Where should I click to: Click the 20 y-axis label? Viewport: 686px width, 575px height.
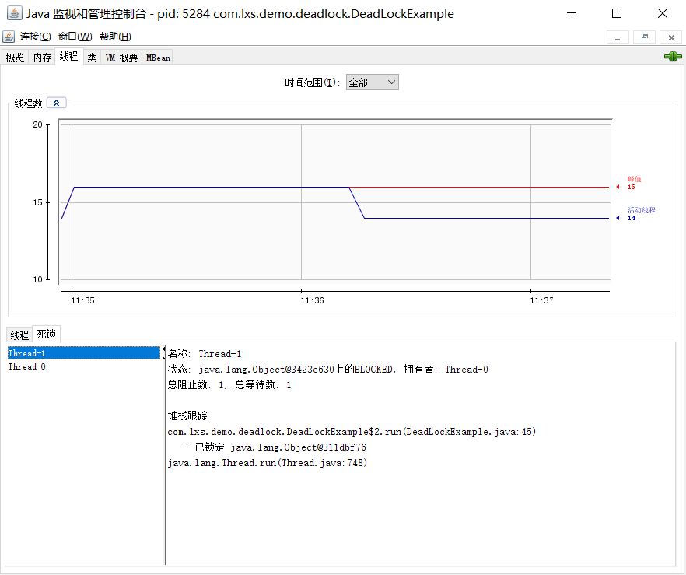point(38,124)
